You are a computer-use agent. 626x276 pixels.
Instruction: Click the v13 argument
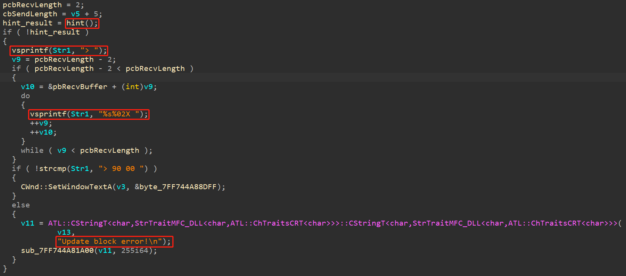64,232
